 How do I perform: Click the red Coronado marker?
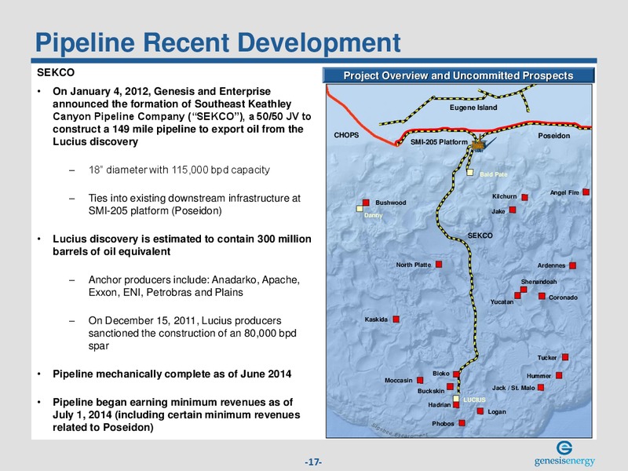pyautogui.click(x=542, y=296)
